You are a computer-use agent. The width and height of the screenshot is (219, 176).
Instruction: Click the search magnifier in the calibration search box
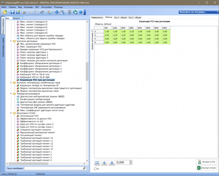pos(84,168)
